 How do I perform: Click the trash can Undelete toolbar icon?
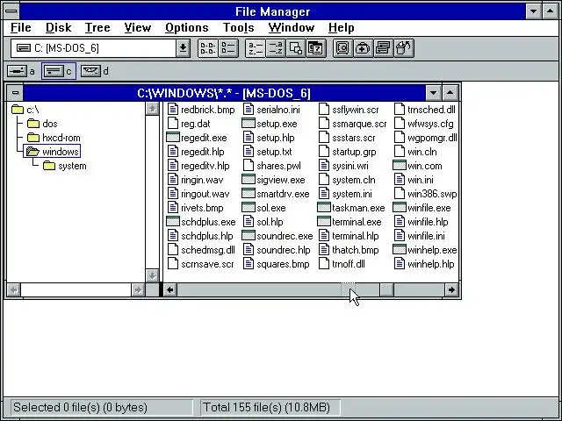tap(404, 48)
